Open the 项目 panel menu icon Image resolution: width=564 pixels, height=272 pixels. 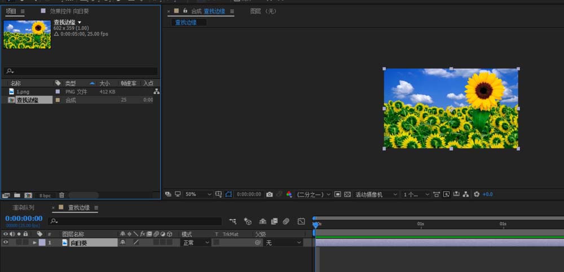[x=23, y=11]
